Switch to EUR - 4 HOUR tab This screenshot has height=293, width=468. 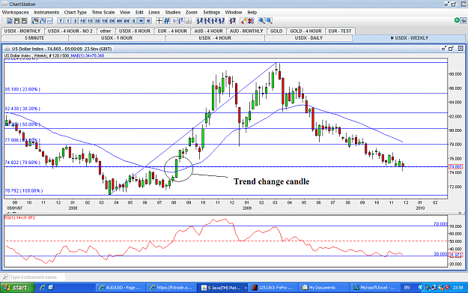pos(172,31)
